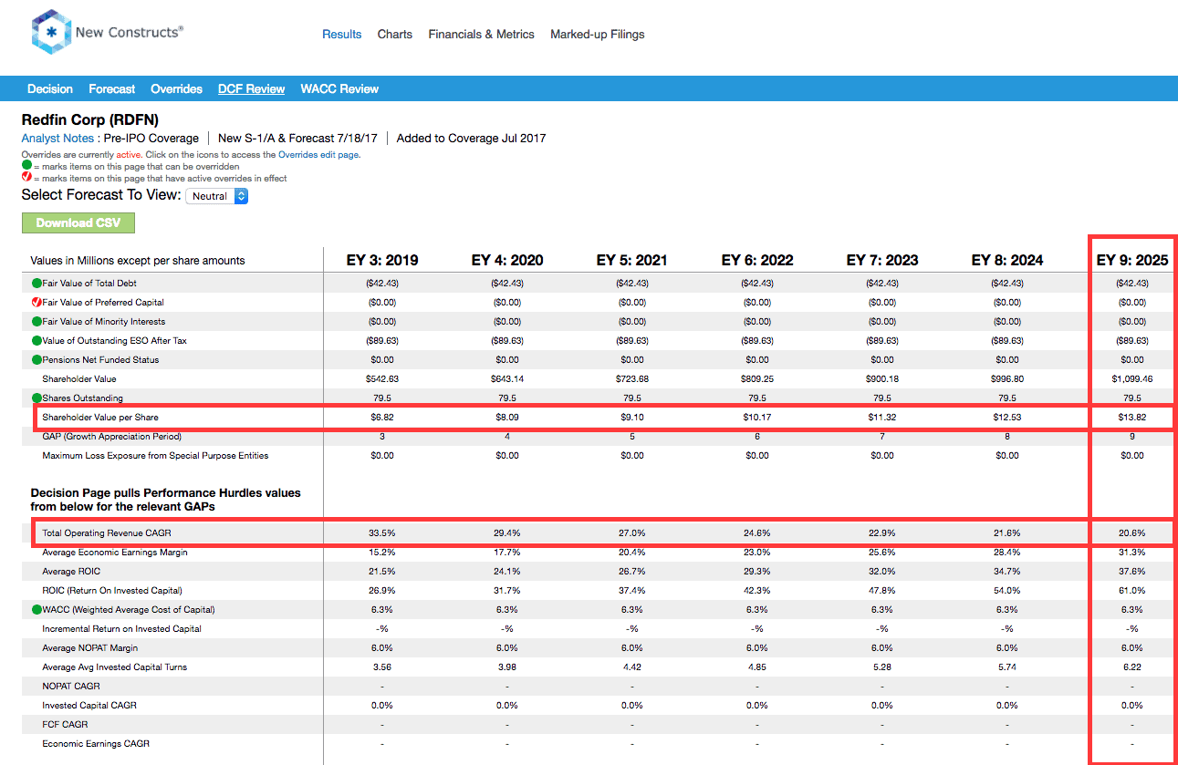Click the 6.22 Invested Capital Turns value
The image size is (1178, 765).
[1131, 667]
